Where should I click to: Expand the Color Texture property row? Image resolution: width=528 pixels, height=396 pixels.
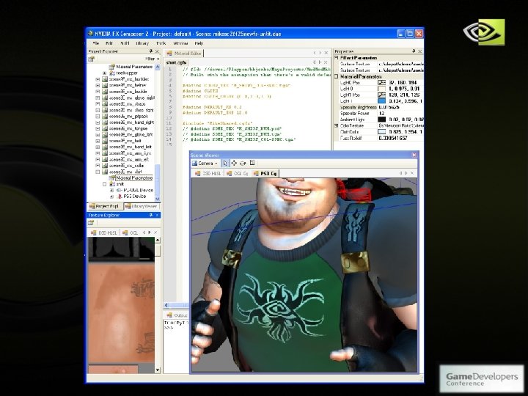[x=336, y=125]
